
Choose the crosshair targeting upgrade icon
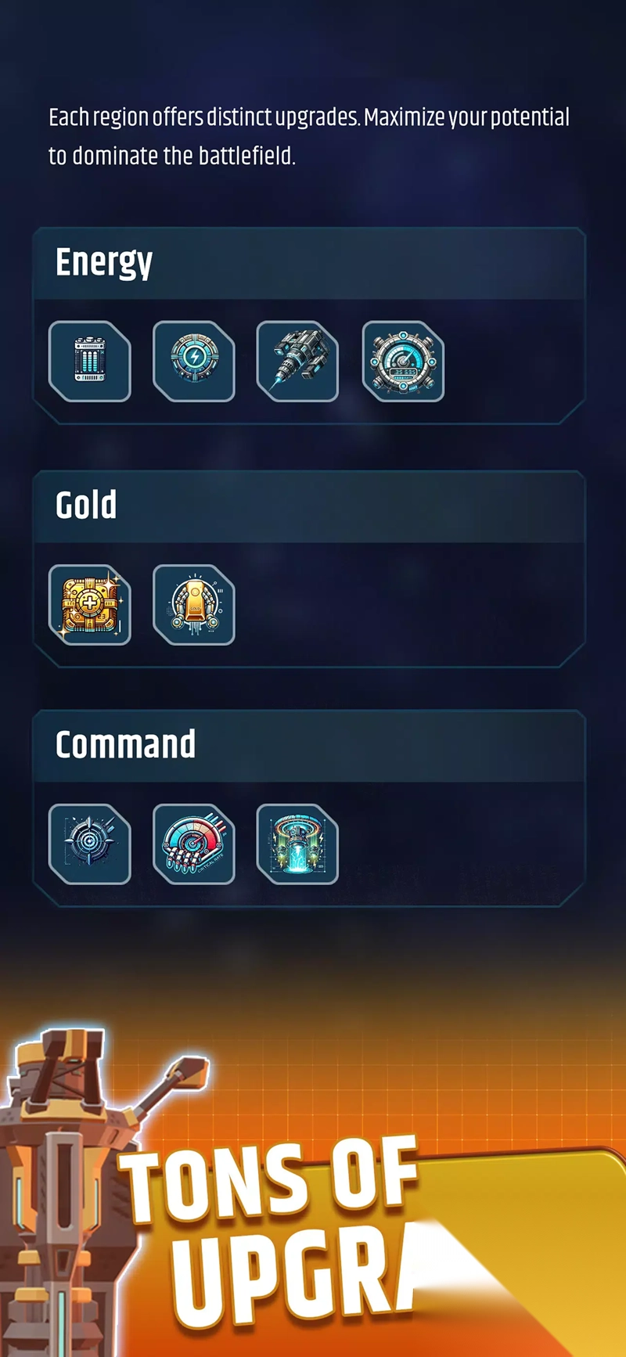point(90,844)
